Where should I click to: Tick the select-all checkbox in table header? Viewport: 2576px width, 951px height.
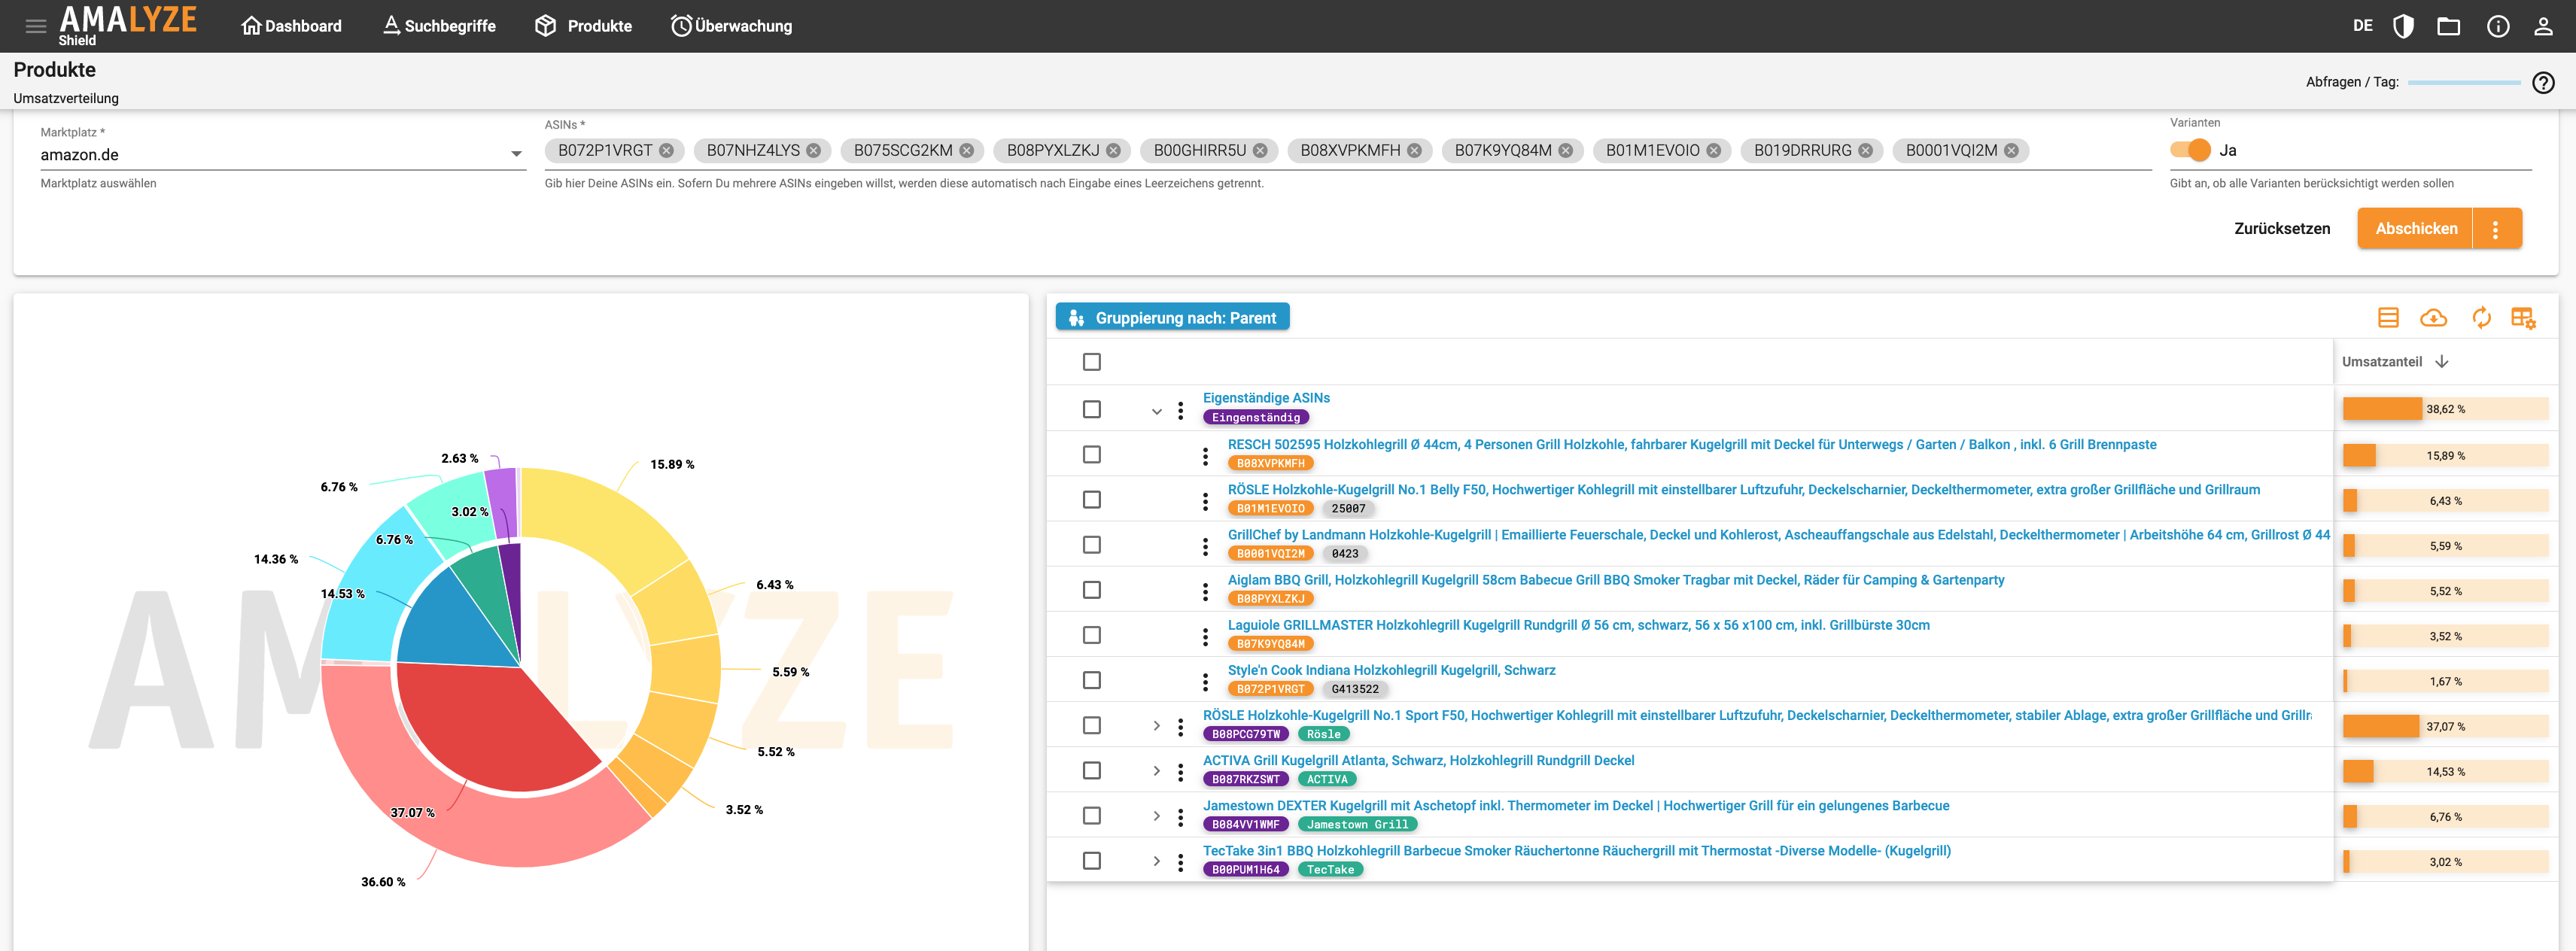pyautogui.click(x=1092, y=362)
